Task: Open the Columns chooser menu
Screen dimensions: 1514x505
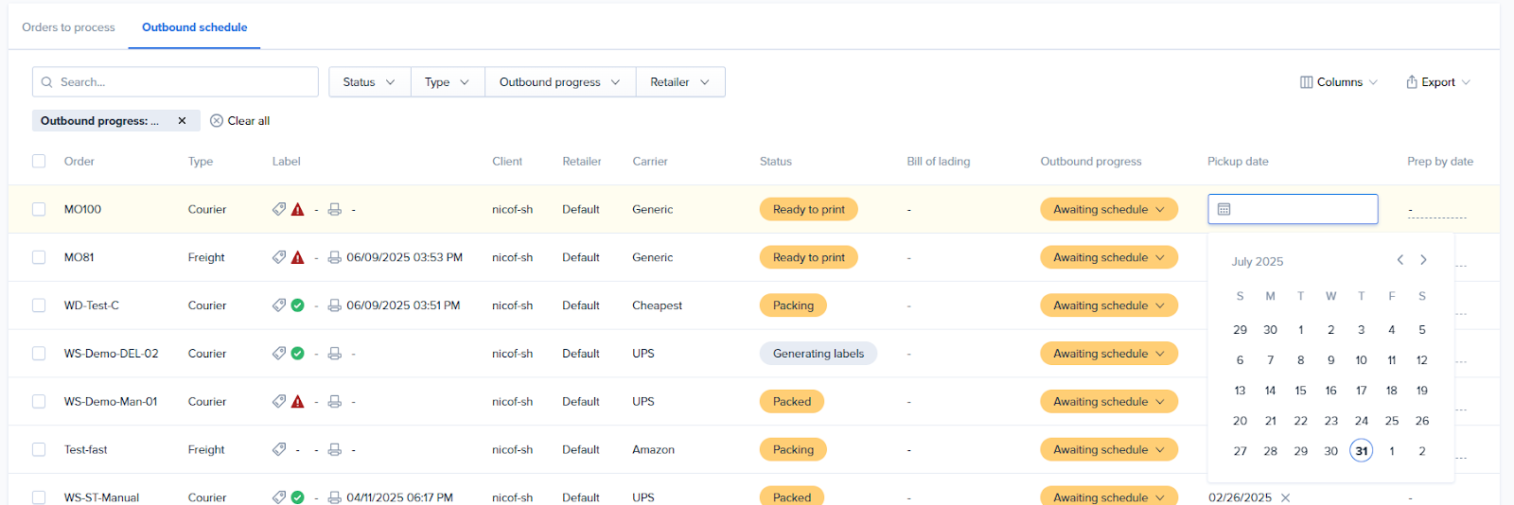Action: coord(1338,82)
